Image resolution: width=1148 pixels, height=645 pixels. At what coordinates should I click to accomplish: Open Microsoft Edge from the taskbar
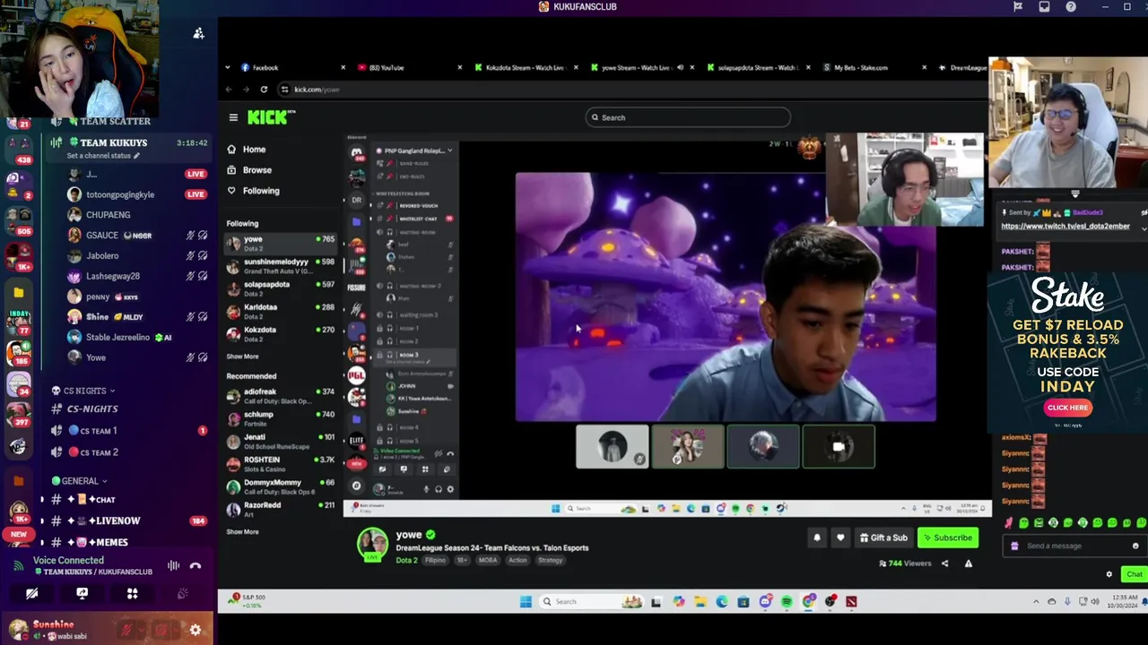(721, 601)
